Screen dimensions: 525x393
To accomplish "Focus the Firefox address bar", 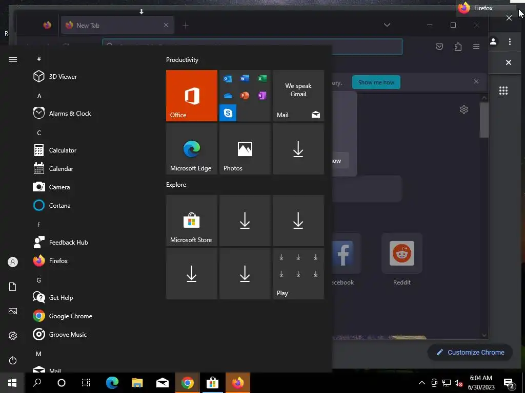I will pyautogui.click(x=252, y=47).
